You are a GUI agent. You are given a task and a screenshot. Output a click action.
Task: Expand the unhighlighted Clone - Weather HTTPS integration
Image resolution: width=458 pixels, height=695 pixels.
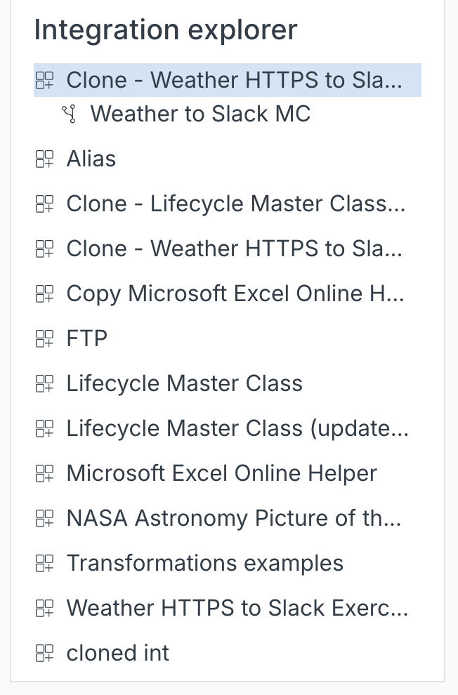(44, 249)
